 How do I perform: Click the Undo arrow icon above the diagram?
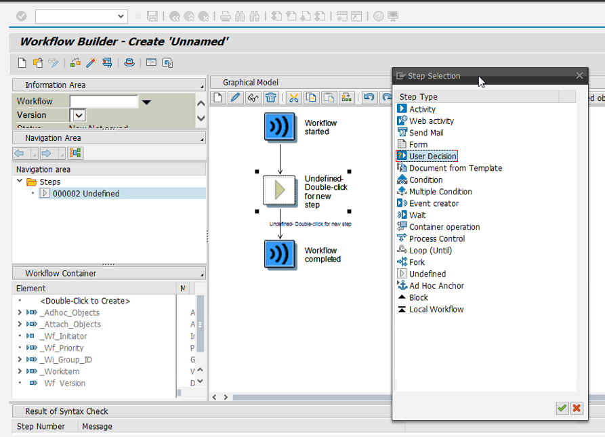(x=369, y=98)
